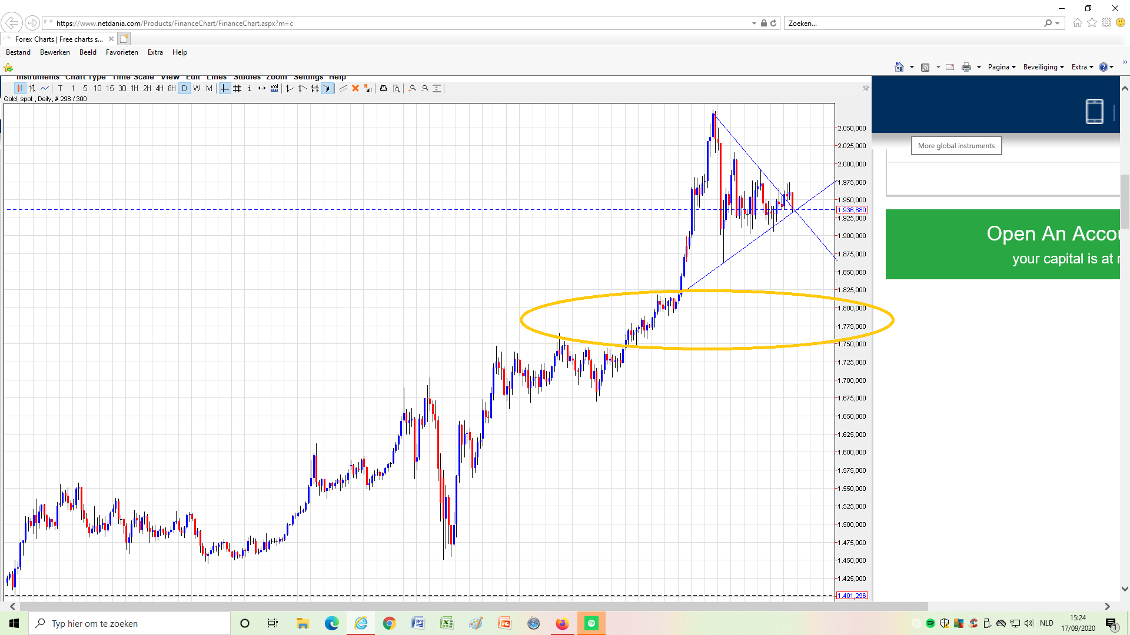Click the Open An Account banner
Image resolution: width=1130 pixels, height=635 pixels.
tap(1002, 244)
